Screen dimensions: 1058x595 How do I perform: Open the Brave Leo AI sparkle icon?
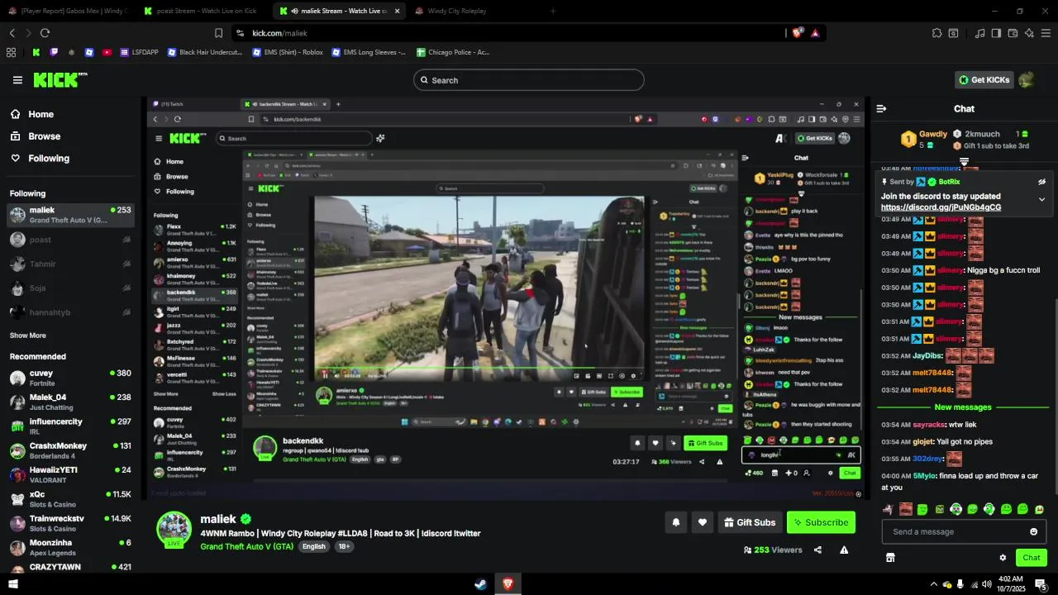[x=1029, y=33]
